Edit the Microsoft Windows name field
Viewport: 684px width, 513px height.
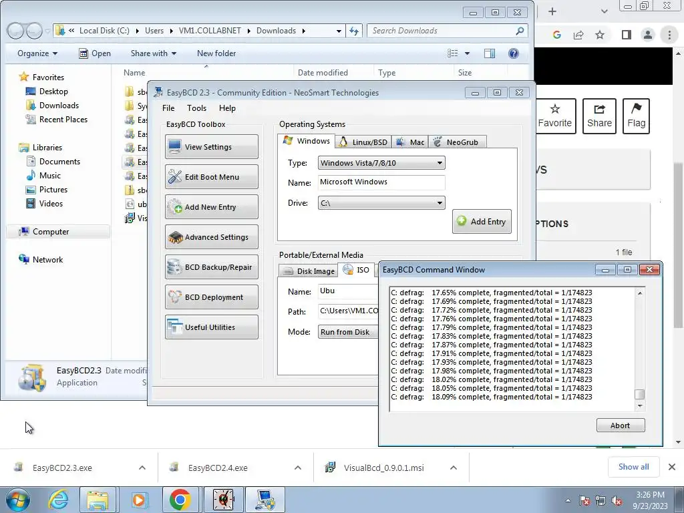pyautogui.click(x=381, y=182)
